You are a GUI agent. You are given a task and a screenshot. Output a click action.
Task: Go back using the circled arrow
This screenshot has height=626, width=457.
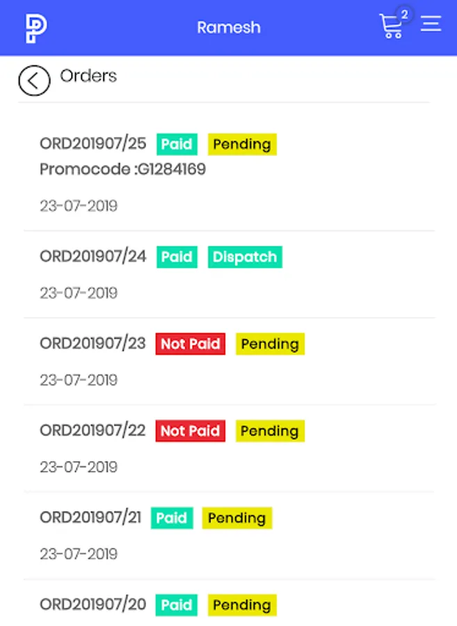(x=34, y=81)
